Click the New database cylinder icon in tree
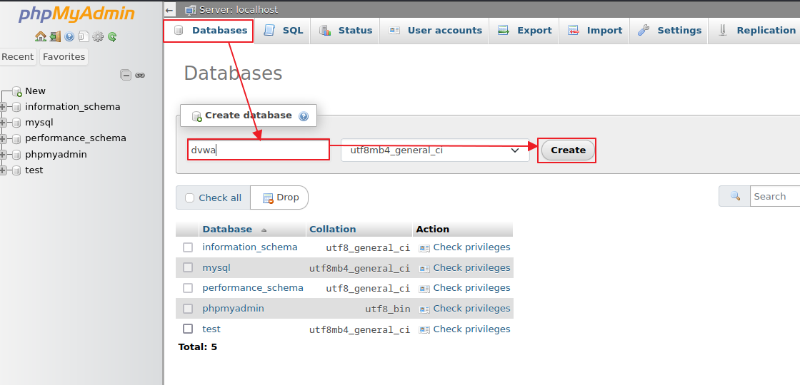The width and height of the screenshot is (800, 385). coord(17,91)
